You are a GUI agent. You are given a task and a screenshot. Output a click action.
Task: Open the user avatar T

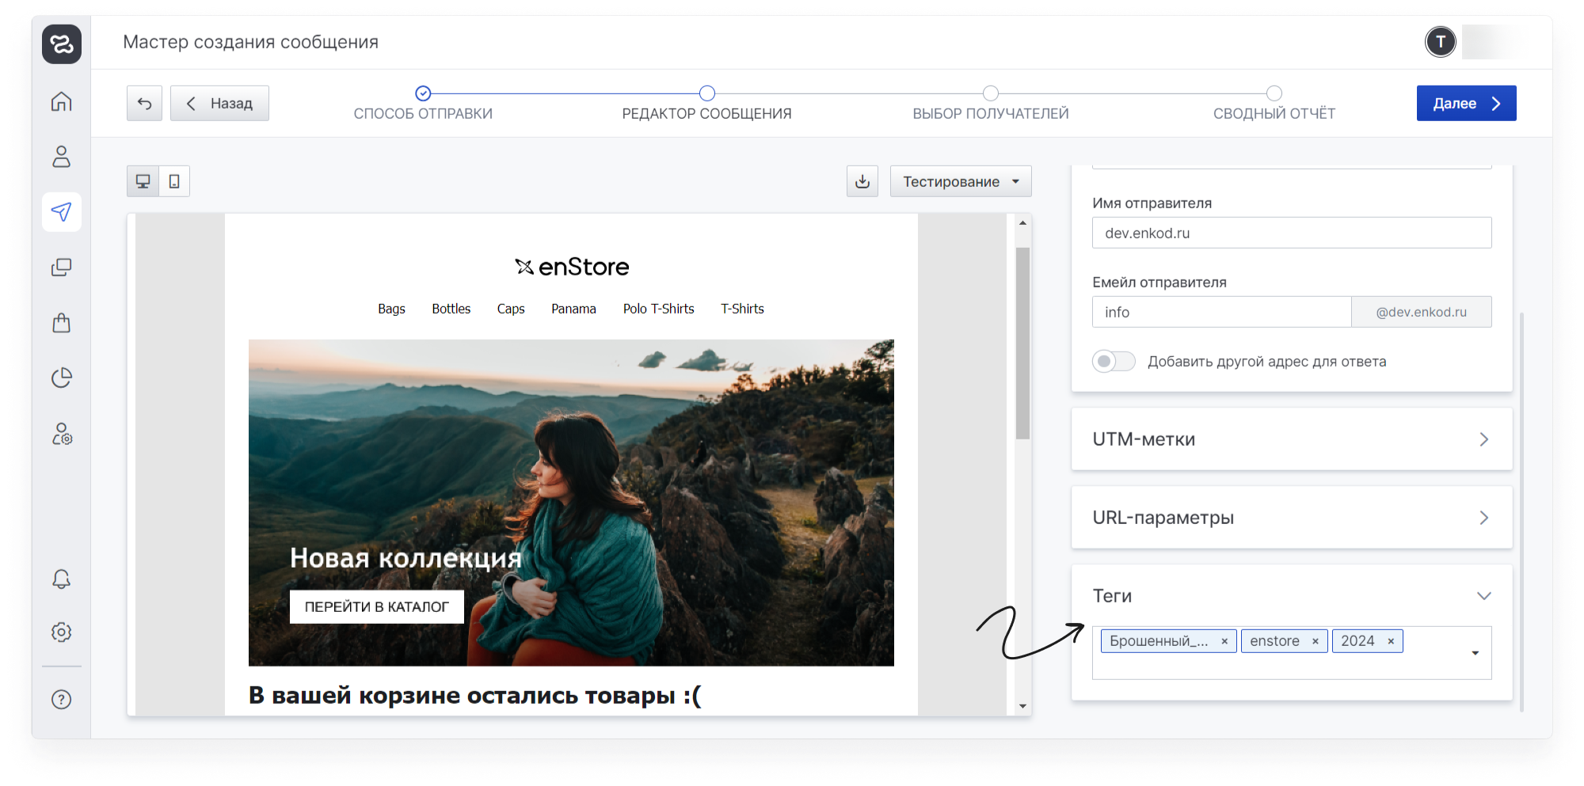[x=1441, y=42]
